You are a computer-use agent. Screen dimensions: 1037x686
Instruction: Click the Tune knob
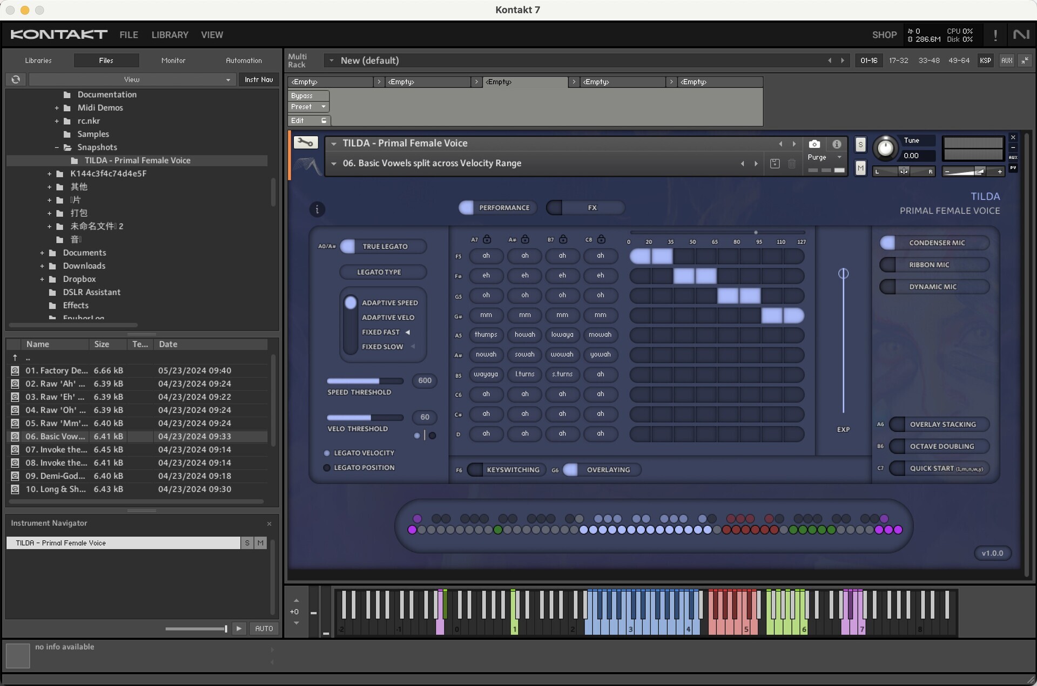pos(885,148)
